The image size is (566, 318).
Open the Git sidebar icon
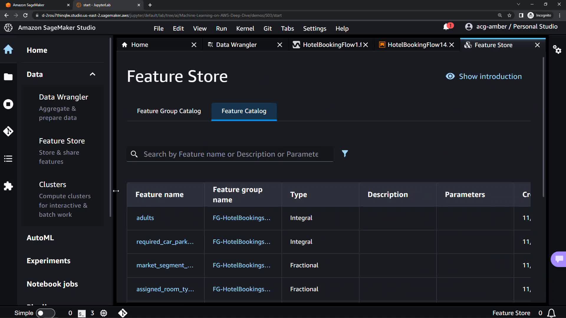[8, 131]
